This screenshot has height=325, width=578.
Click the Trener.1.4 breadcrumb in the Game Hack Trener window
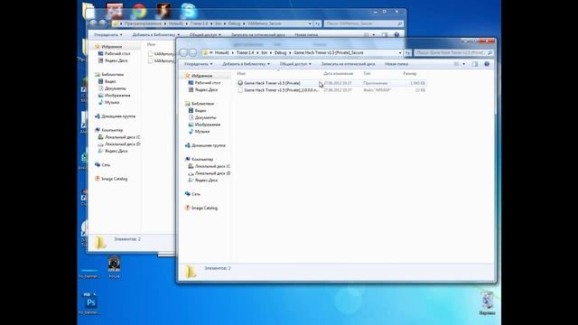coord(245,53)
